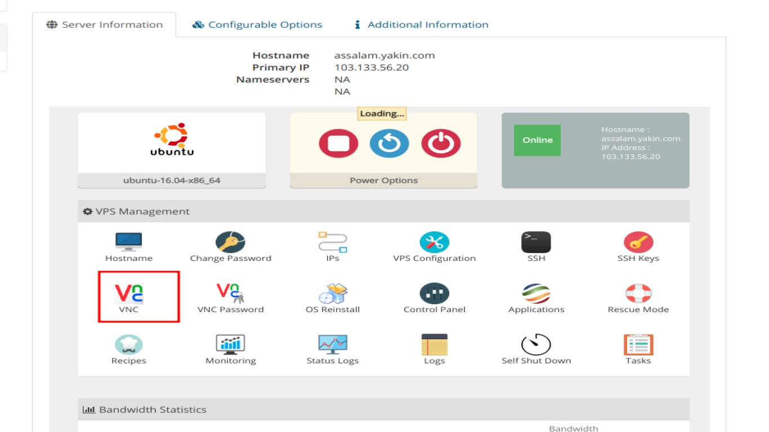The image size is (769, 432).
Task: Open the Applications icon
Action: pos(536,293)
